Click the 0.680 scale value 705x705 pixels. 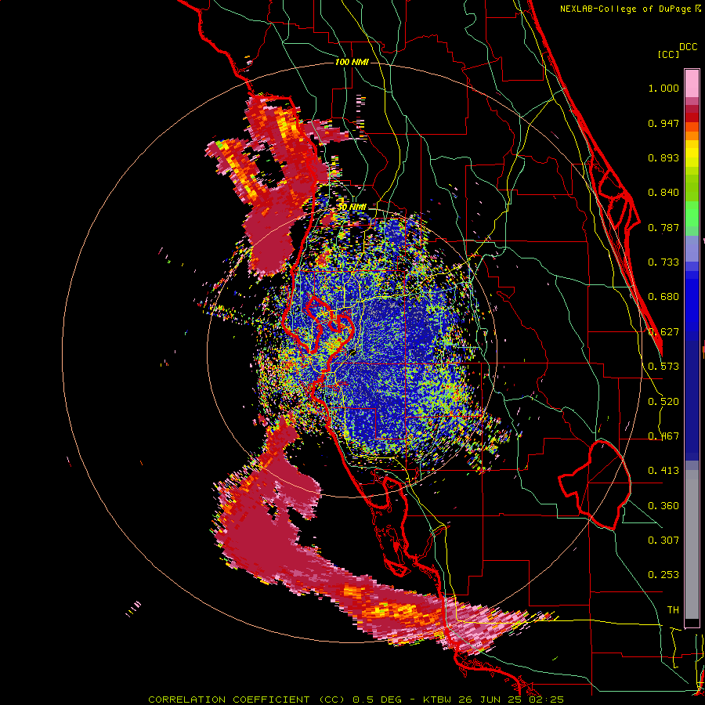(663, 297)
